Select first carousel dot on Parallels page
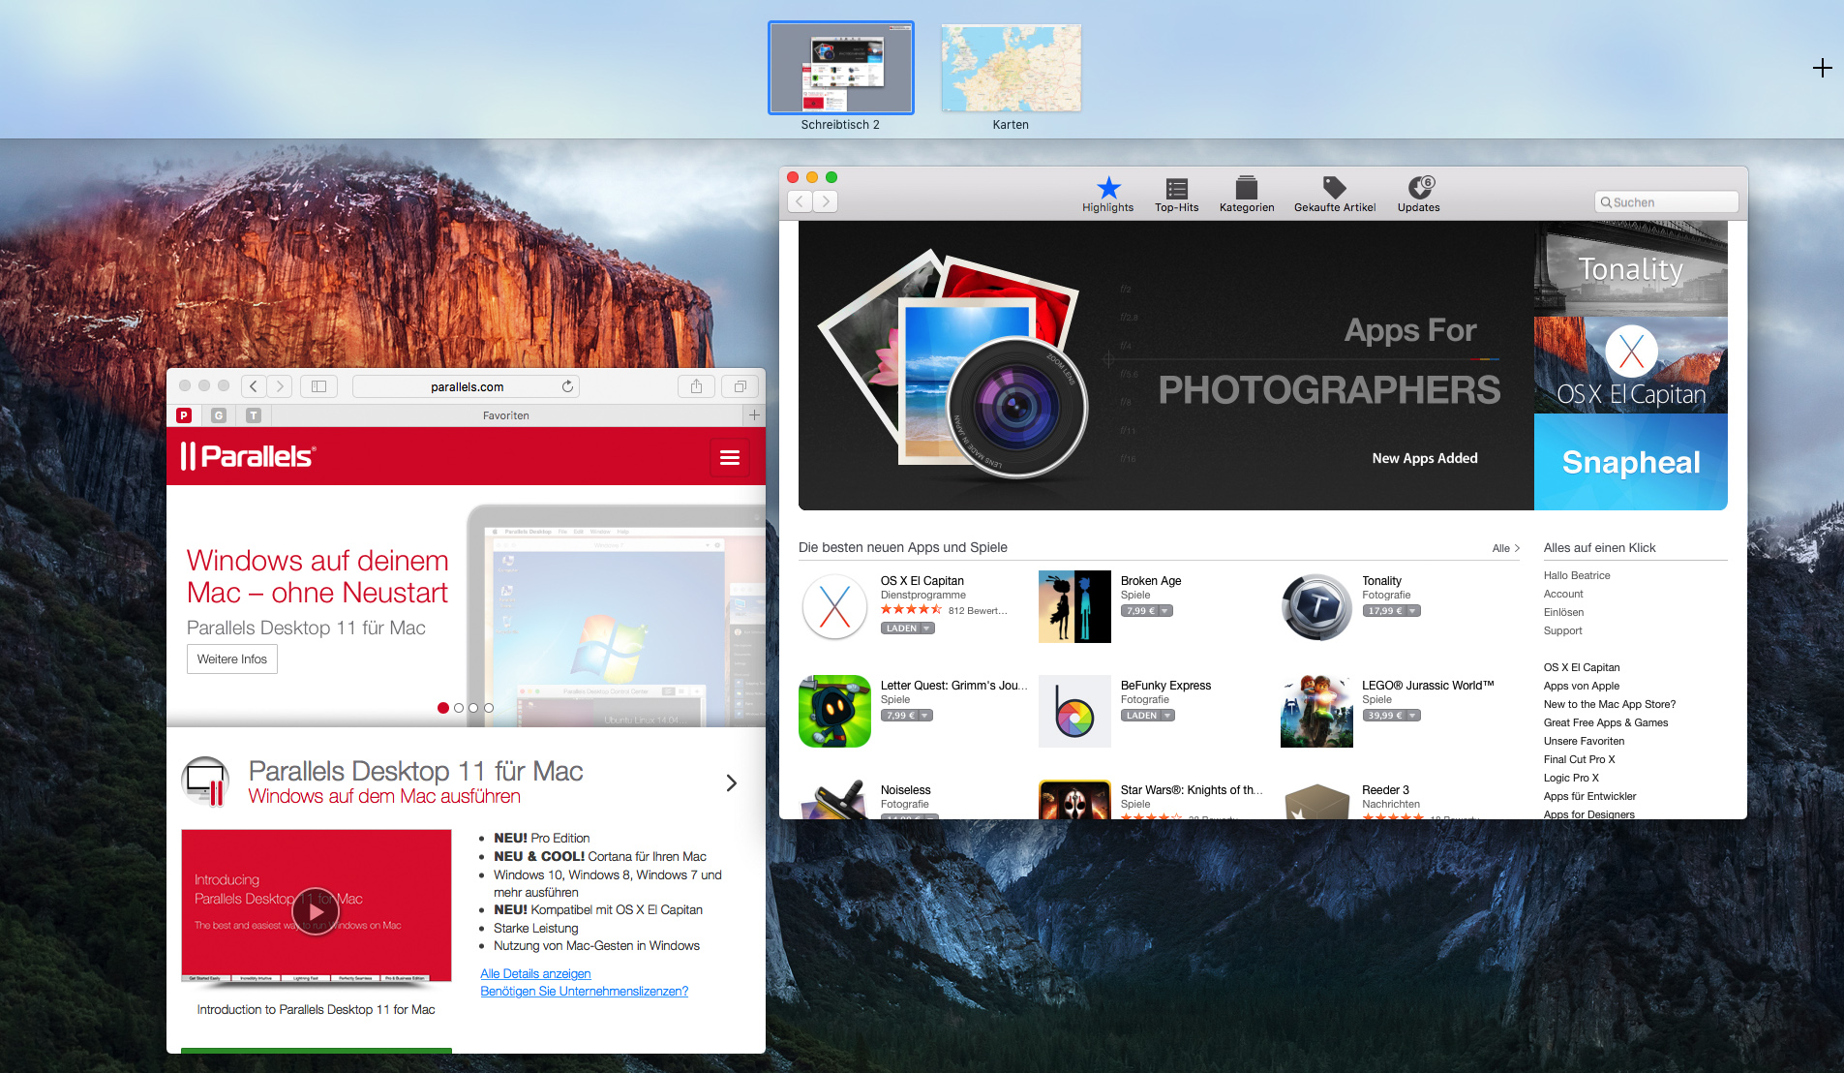 point(443,708)
